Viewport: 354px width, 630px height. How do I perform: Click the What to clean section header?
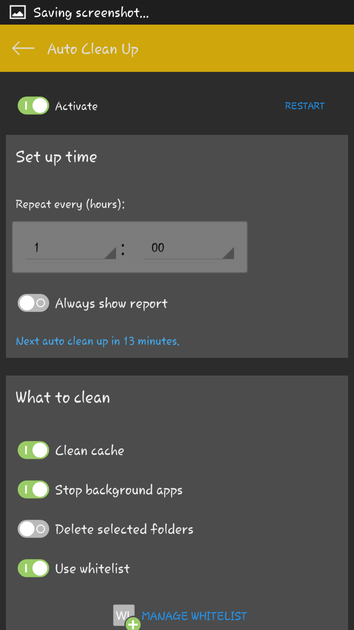coord(62,397)
